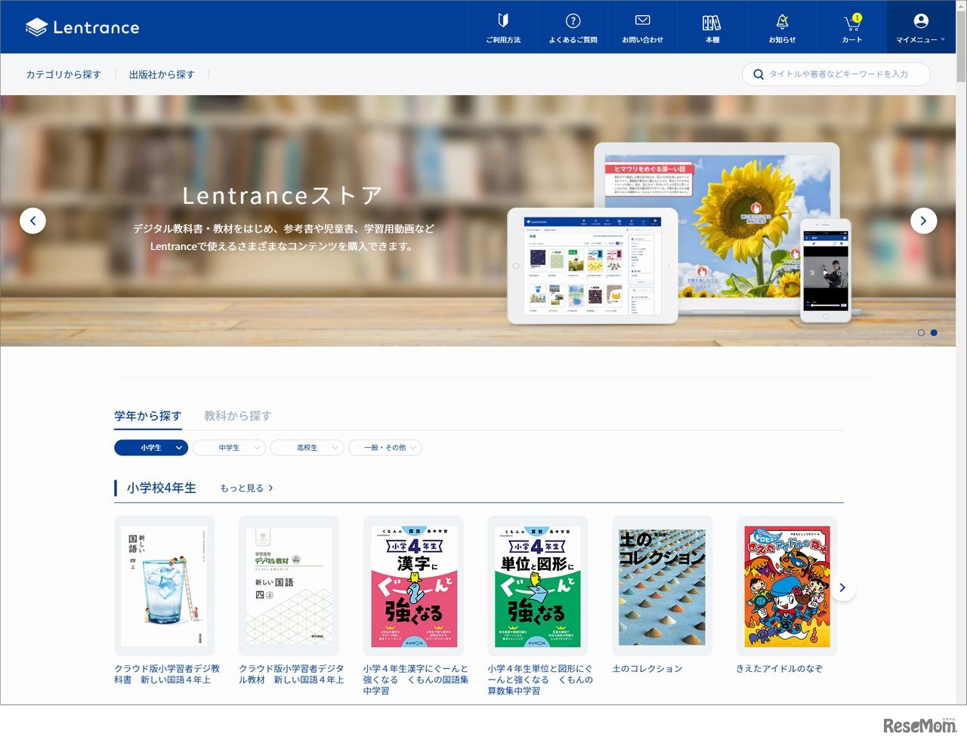
Task: Click the 小学４年生漢字にぐーんと強くなる title link
Action: tap(416, 680)
